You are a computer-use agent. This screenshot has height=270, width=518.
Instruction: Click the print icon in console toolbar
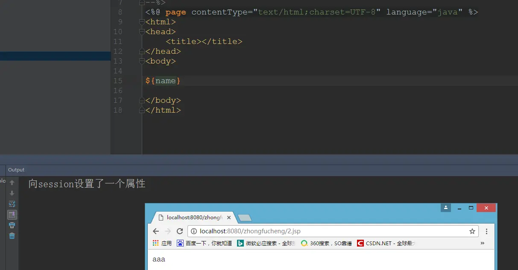12,225
